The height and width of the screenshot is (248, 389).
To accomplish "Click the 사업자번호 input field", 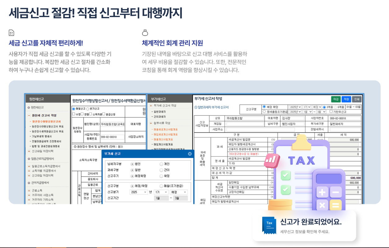I will point(345,118).
